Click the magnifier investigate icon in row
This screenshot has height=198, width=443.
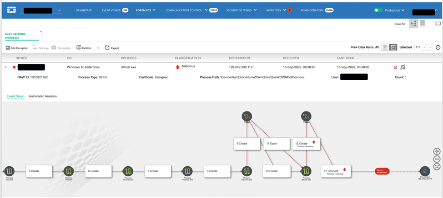pyautogui.click(x=403, y=67)
